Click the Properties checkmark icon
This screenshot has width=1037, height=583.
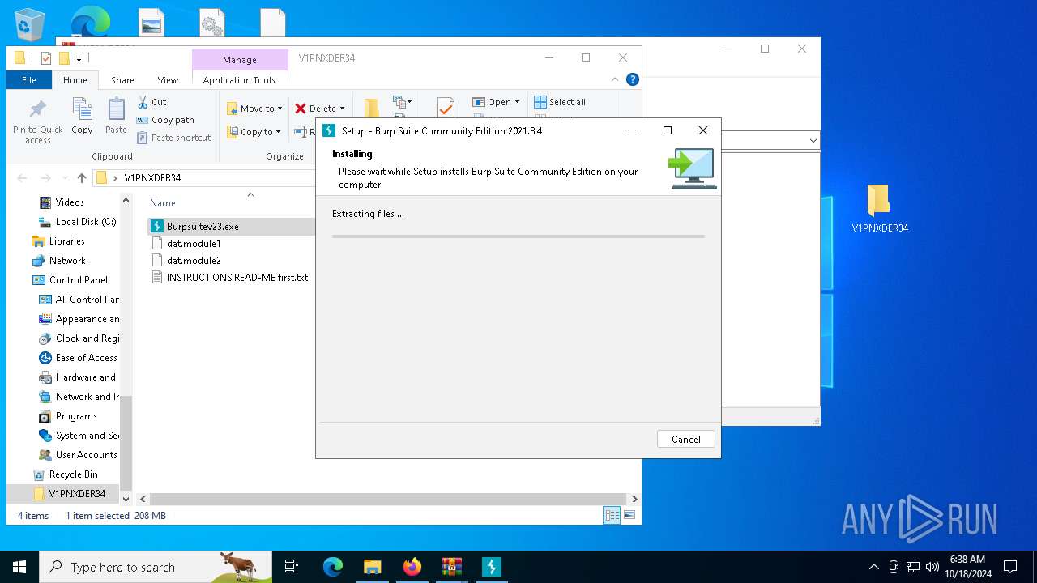tap(446, 108)
